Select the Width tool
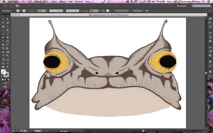The image size is (213, 133). [3, 45]
